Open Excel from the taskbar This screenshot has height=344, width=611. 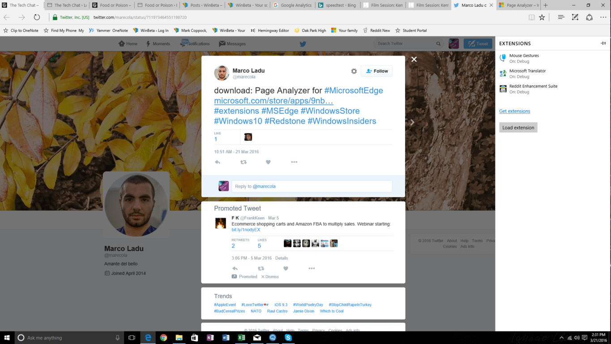241,338
